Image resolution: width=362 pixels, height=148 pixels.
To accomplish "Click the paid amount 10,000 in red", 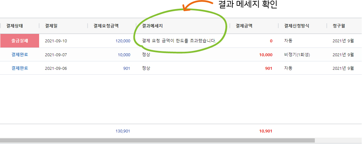I will click(266, 55).
